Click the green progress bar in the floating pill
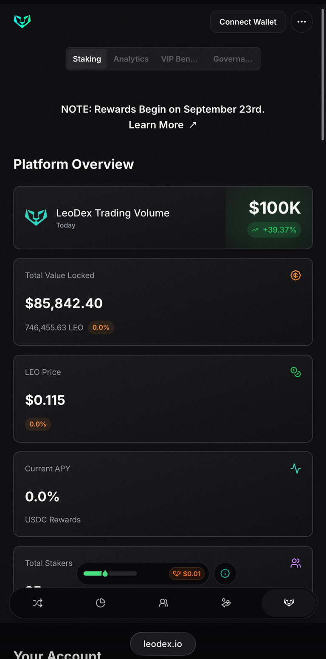This screenshot has width=326, height=659. (110, 574)
